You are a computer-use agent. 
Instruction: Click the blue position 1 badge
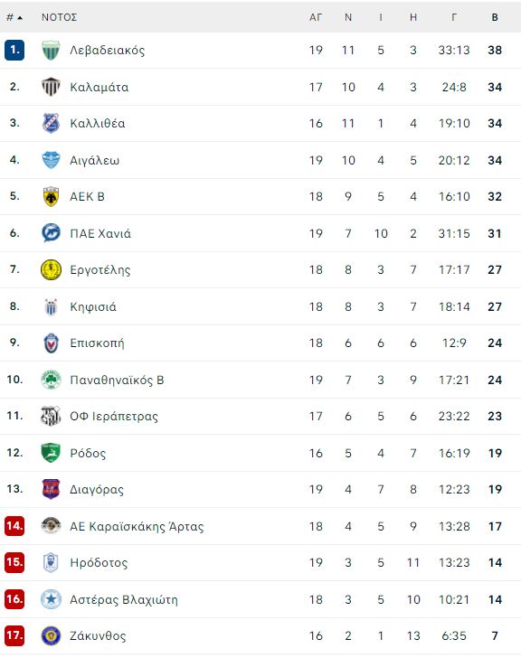pos(14,50)
